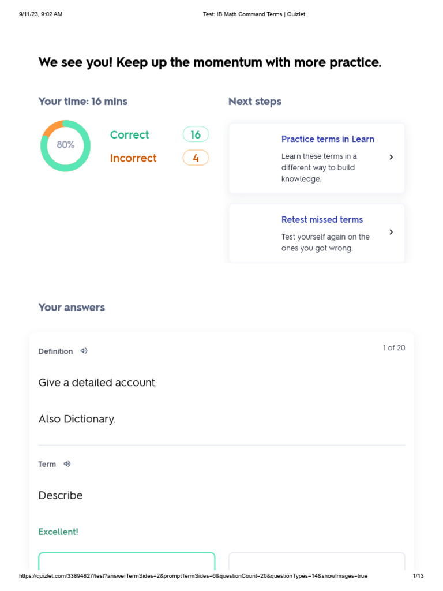Image resolution: width=443 pixels, height=591 pixels.
Task: Click the Describe term answer text
Action: (61, 495)
